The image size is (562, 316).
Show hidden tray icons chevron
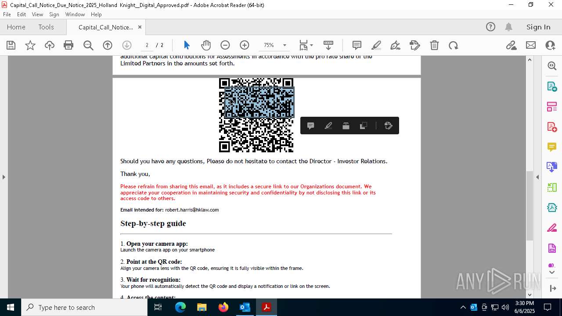463,307
